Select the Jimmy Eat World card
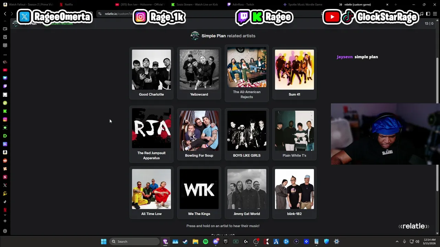 coord(247,192)
